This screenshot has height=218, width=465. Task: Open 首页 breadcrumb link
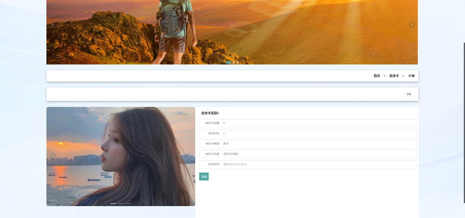point(377,76)
